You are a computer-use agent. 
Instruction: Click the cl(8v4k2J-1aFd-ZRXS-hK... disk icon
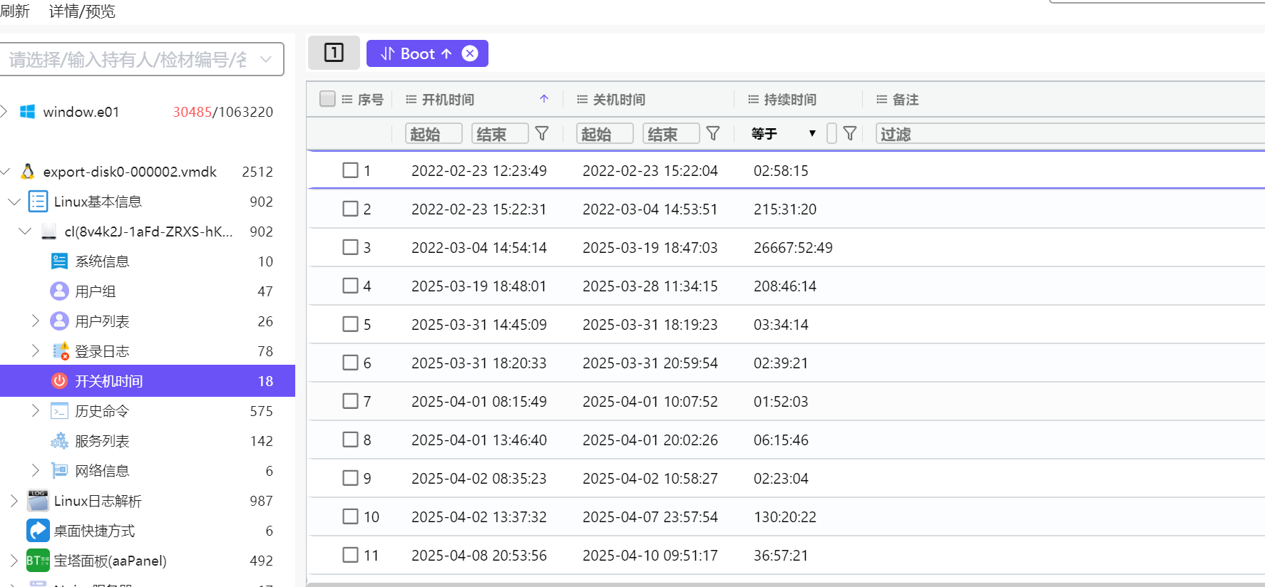pyautogui.click(x=49, y=232)
